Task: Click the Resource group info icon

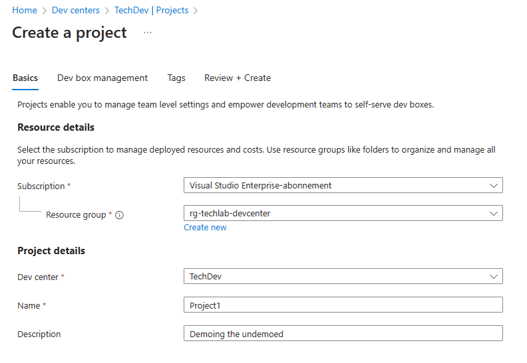Action: click(x=120, y=215)
